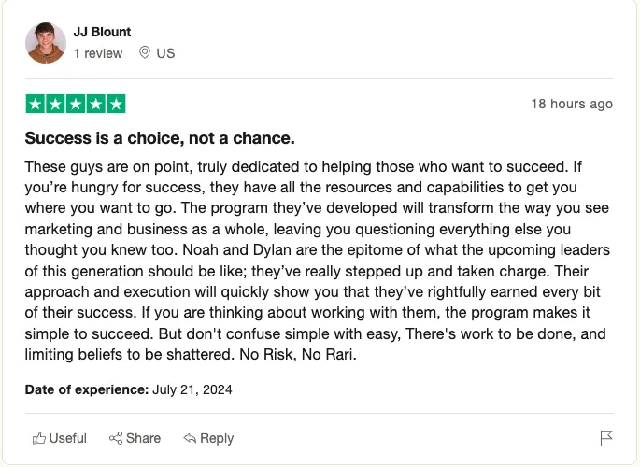Open the review title 'Success is a choice'

click(x=160, y=138)
